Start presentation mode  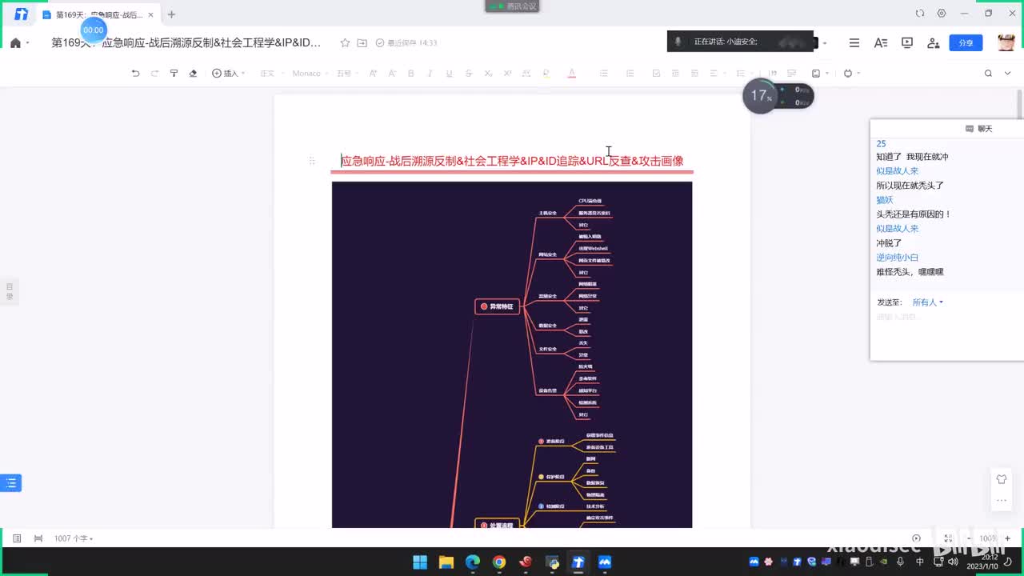[907, 43]
